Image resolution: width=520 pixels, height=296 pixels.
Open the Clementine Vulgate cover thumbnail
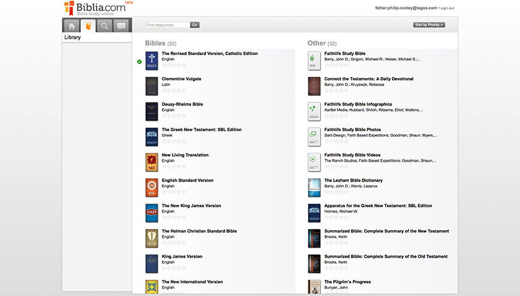152,86
